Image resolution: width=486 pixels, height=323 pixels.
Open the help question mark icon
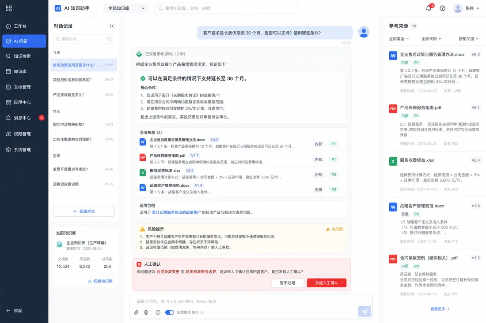point(443,8)
